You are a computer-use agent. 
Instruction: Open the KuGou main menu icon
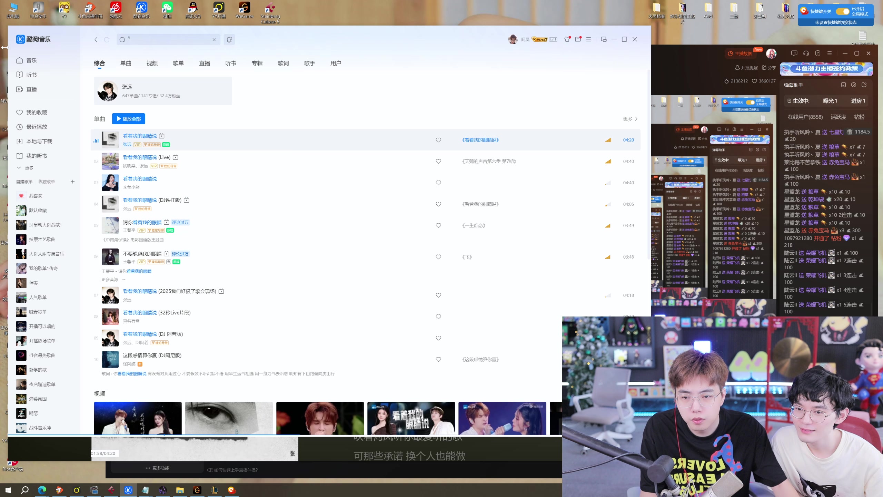[588, 39]
